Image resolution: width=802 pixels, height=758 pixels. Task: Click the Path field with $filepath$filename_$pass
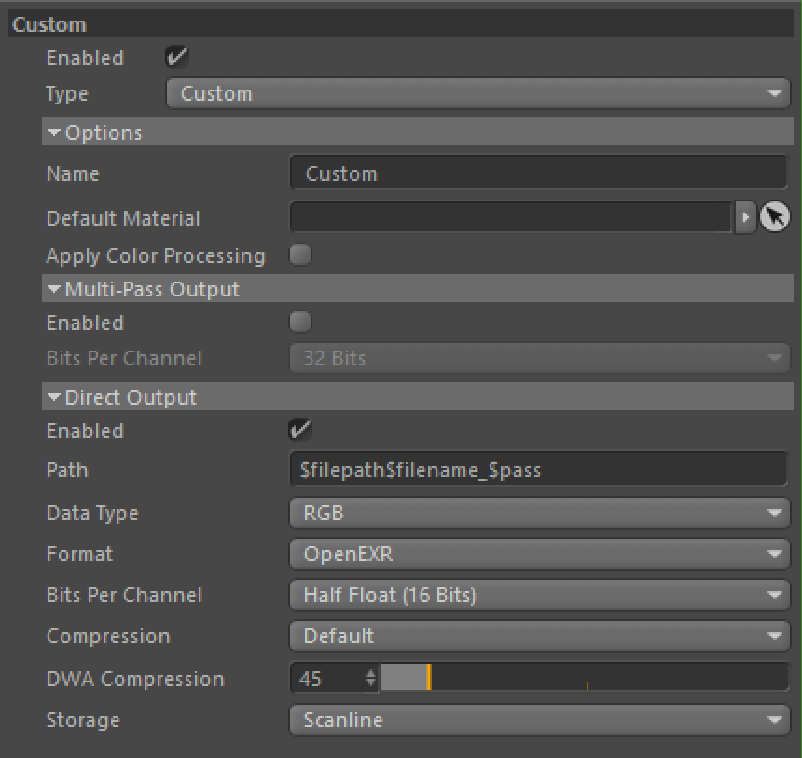click(x=539, y=469)
